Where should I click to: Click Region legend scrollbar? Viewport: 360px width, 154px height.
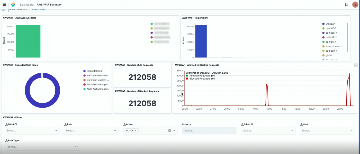coord(348,37)
